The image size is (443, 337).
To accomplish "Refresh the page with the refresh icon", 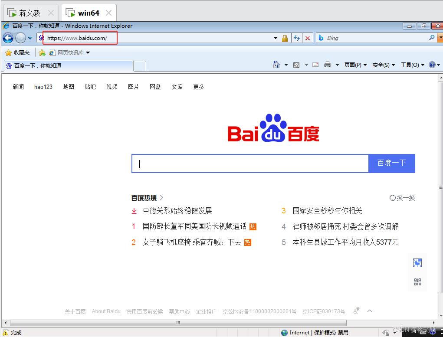I will tap(297, 38).
